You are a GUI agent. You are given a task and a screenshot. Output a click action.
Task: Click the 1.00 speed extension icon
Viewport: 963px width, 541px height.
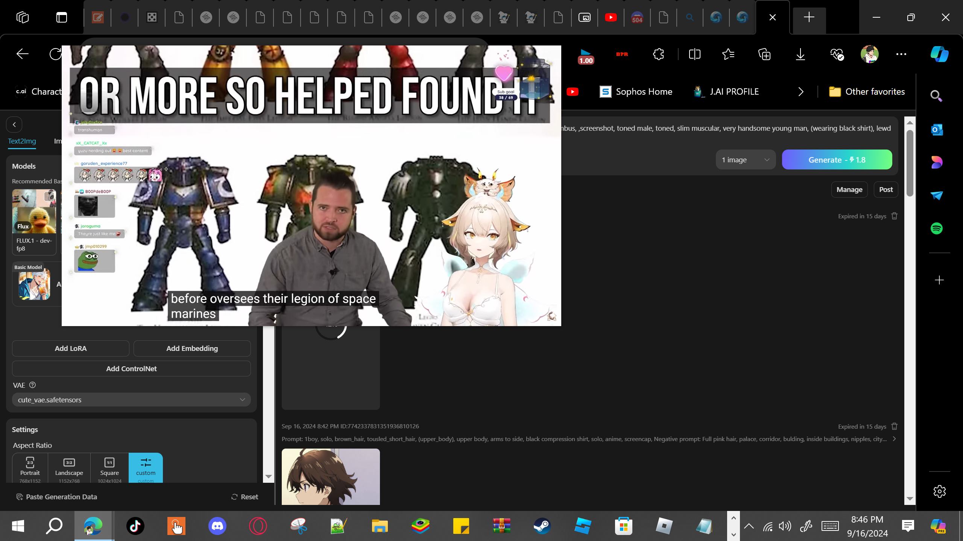coord(586,56)
